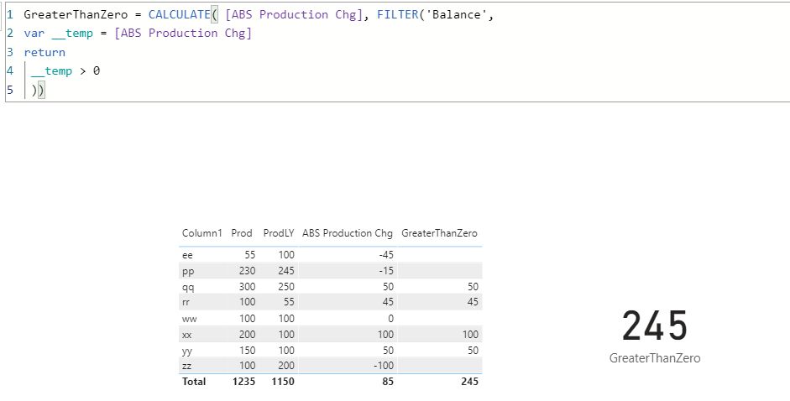
Task: Click the Prod value 55 in row ee
Action: coord(249,255)
